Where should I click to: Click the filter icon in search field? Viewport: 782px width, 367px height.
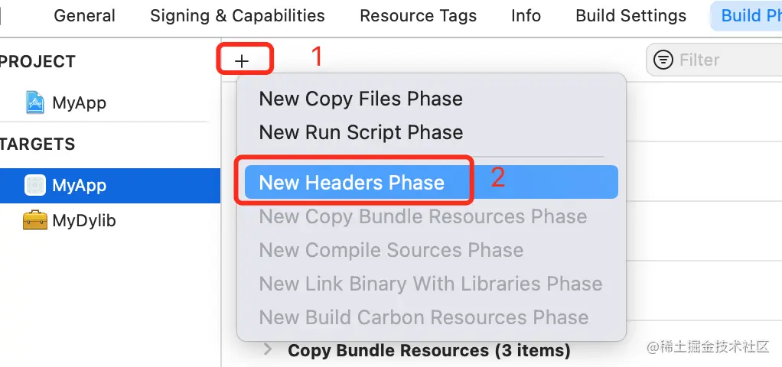pyautogui.click(x=663, y=60)
